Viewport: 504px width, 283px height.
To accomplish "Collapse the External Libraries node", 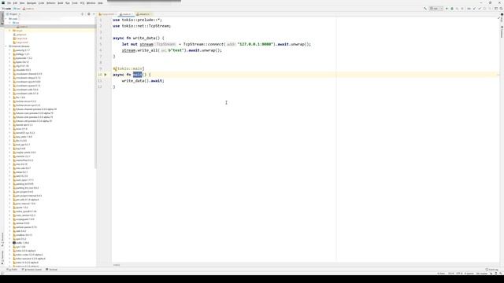I will [x=6, y=46].
